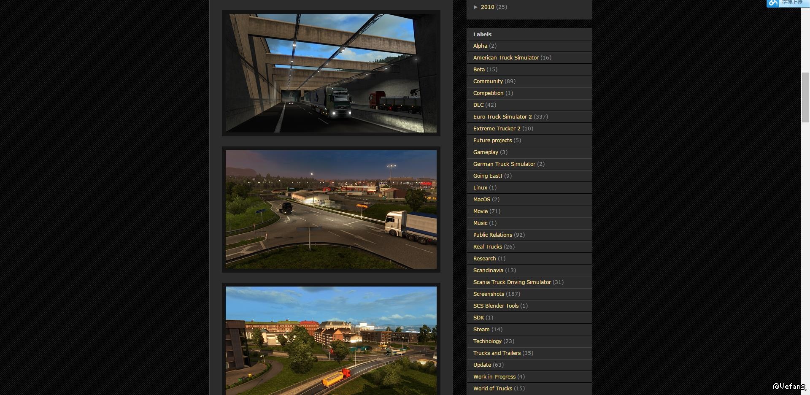Open the tunnel trucks screenshot
The image size is (810, 395).
point(331,73)
